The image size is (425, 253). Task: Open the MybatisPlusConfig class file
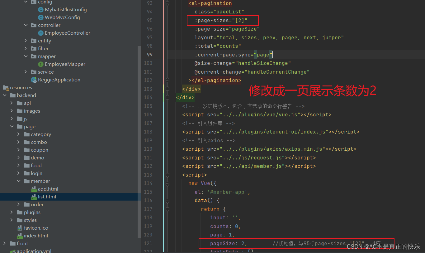(66, 10)
